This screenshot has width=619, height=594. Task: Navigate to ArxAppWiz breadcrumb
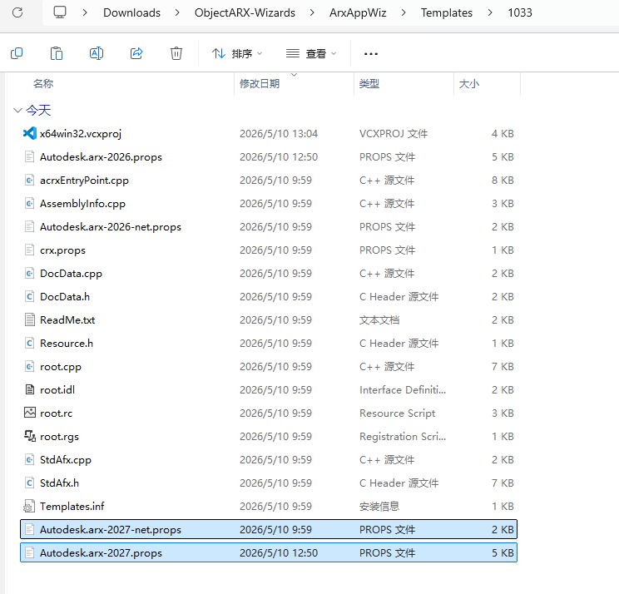click(x=358, y=12)
